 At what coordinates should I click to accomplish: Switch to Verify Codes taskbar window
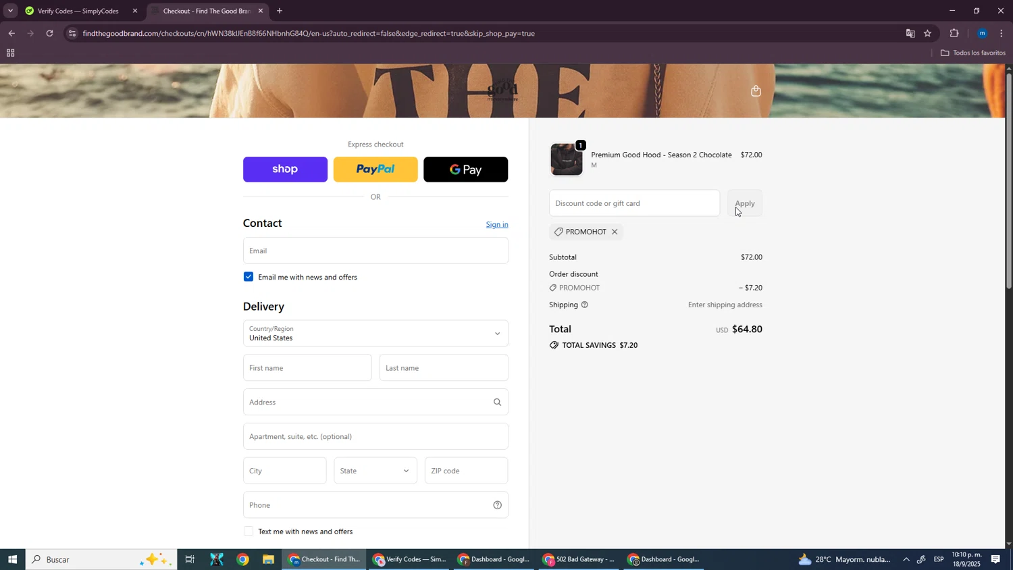coord(410,560)
